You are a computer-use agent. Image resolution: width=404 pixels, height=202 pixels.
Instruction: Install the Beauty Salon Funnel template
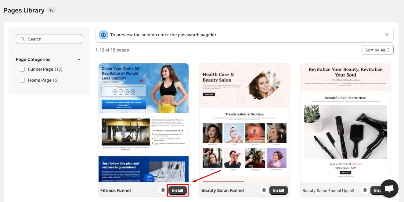278,190
